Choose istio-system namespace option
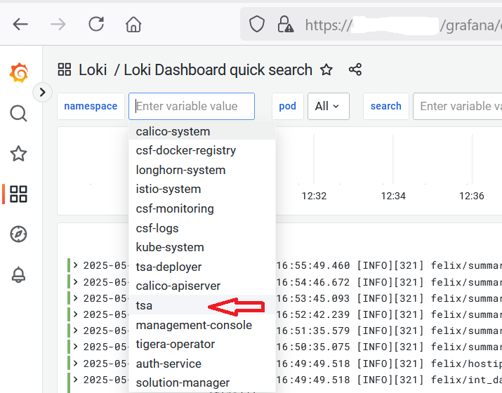 click(x=202, y=189)
